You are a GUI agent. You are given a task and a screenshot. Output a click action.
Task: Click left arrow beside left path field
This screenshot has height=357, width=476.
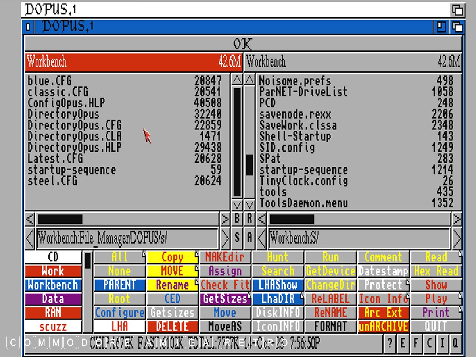tap(30, 238)
